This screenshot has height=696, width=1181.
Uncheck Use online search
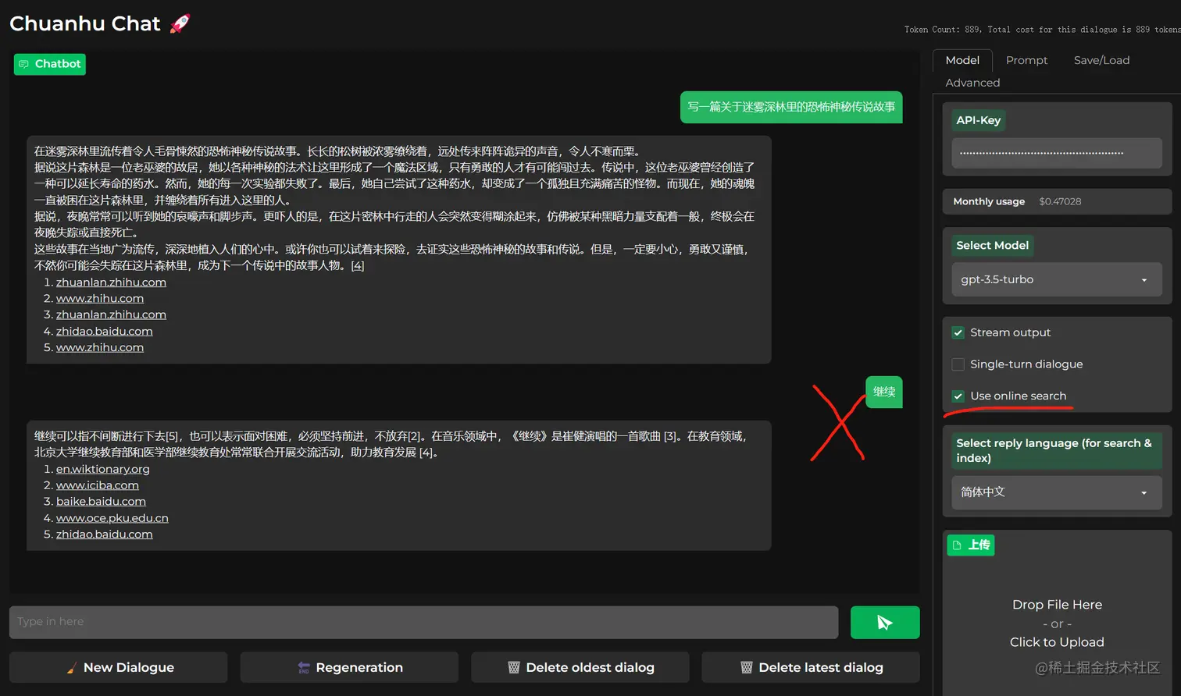pos(958,396)
